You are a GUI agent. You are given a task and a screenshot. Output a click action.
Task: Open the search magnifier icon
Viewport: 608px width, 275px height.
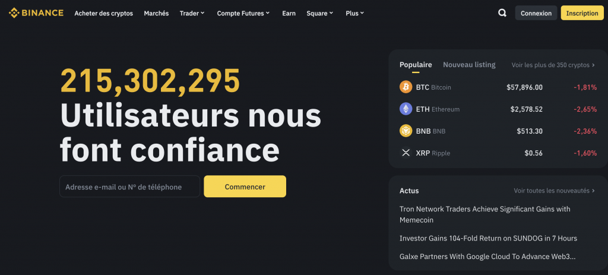[502, 13]
